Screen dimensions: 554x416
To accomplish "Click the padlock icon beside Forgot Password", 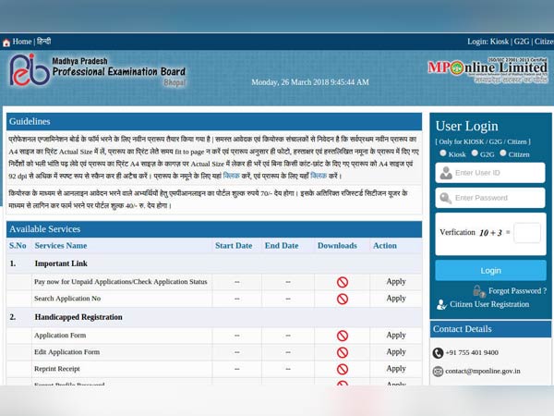I will click(x=478, y=291).
